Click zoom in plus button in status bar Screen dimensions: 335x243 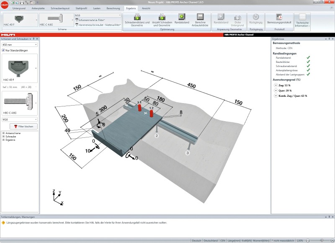coord(332,240)
